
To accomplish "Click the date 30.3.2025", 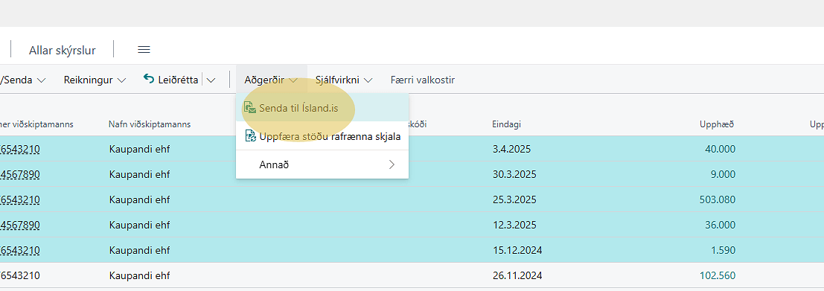I will (x=514, y=174).
